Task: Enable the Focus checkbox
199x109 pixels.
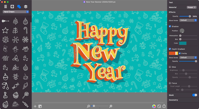Action: click(170, 83)
